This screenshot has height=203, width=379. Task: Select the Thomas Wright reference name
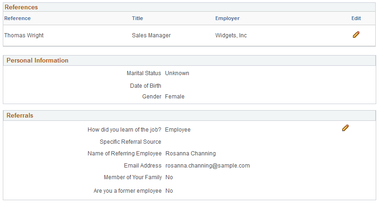24,35
